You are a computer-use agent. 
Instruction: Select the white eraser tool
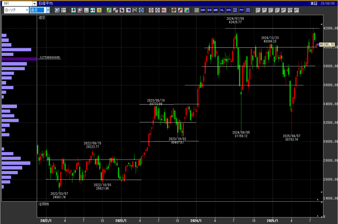pos(128,10)
